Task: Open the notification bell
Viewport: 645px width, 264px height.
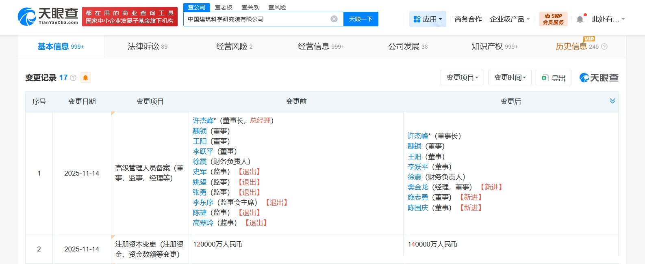Action: (580, 19)
